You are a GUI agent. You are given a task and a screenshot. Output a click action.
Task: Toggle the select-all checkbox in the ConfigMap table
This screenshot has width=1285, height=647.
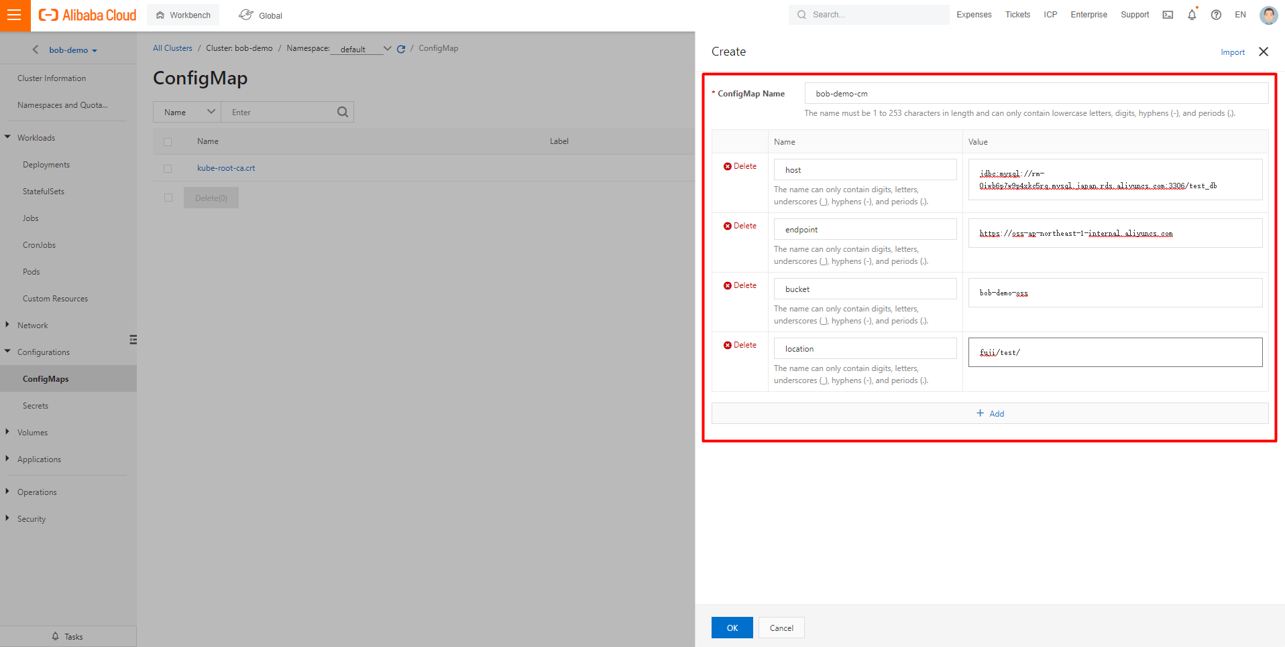point(168,141)
